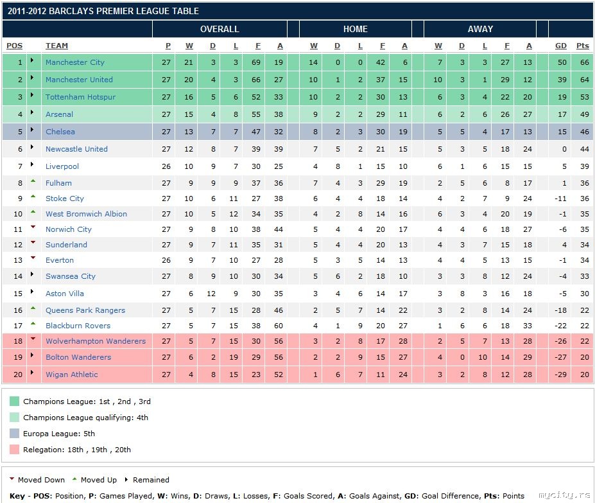Select the AWAY header section
Screen dimensions: 595x503
tap(480, 29)
